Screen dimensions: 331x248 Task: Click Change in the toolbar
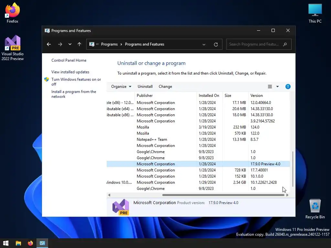pos(165,87)
